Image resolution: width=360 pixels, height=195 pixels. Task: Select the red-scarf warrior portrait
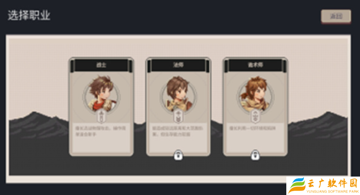click(101, 94)
